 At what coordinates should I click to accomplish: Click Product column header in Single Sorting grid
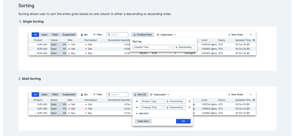pyautogui.click(x=38, y=40)
